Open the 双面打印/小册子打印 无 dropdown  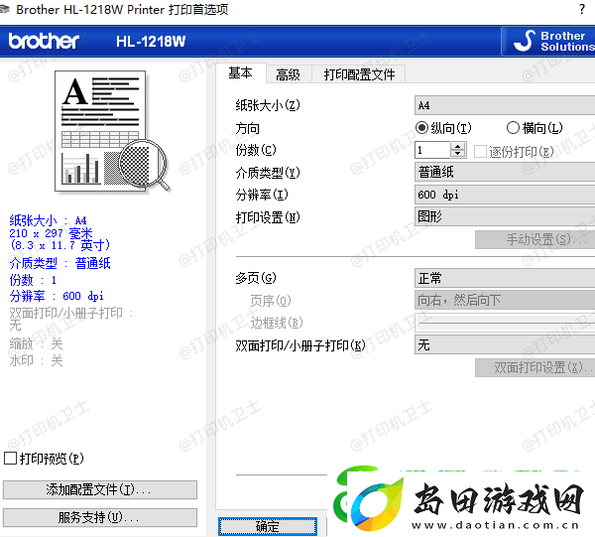[505, 344]
